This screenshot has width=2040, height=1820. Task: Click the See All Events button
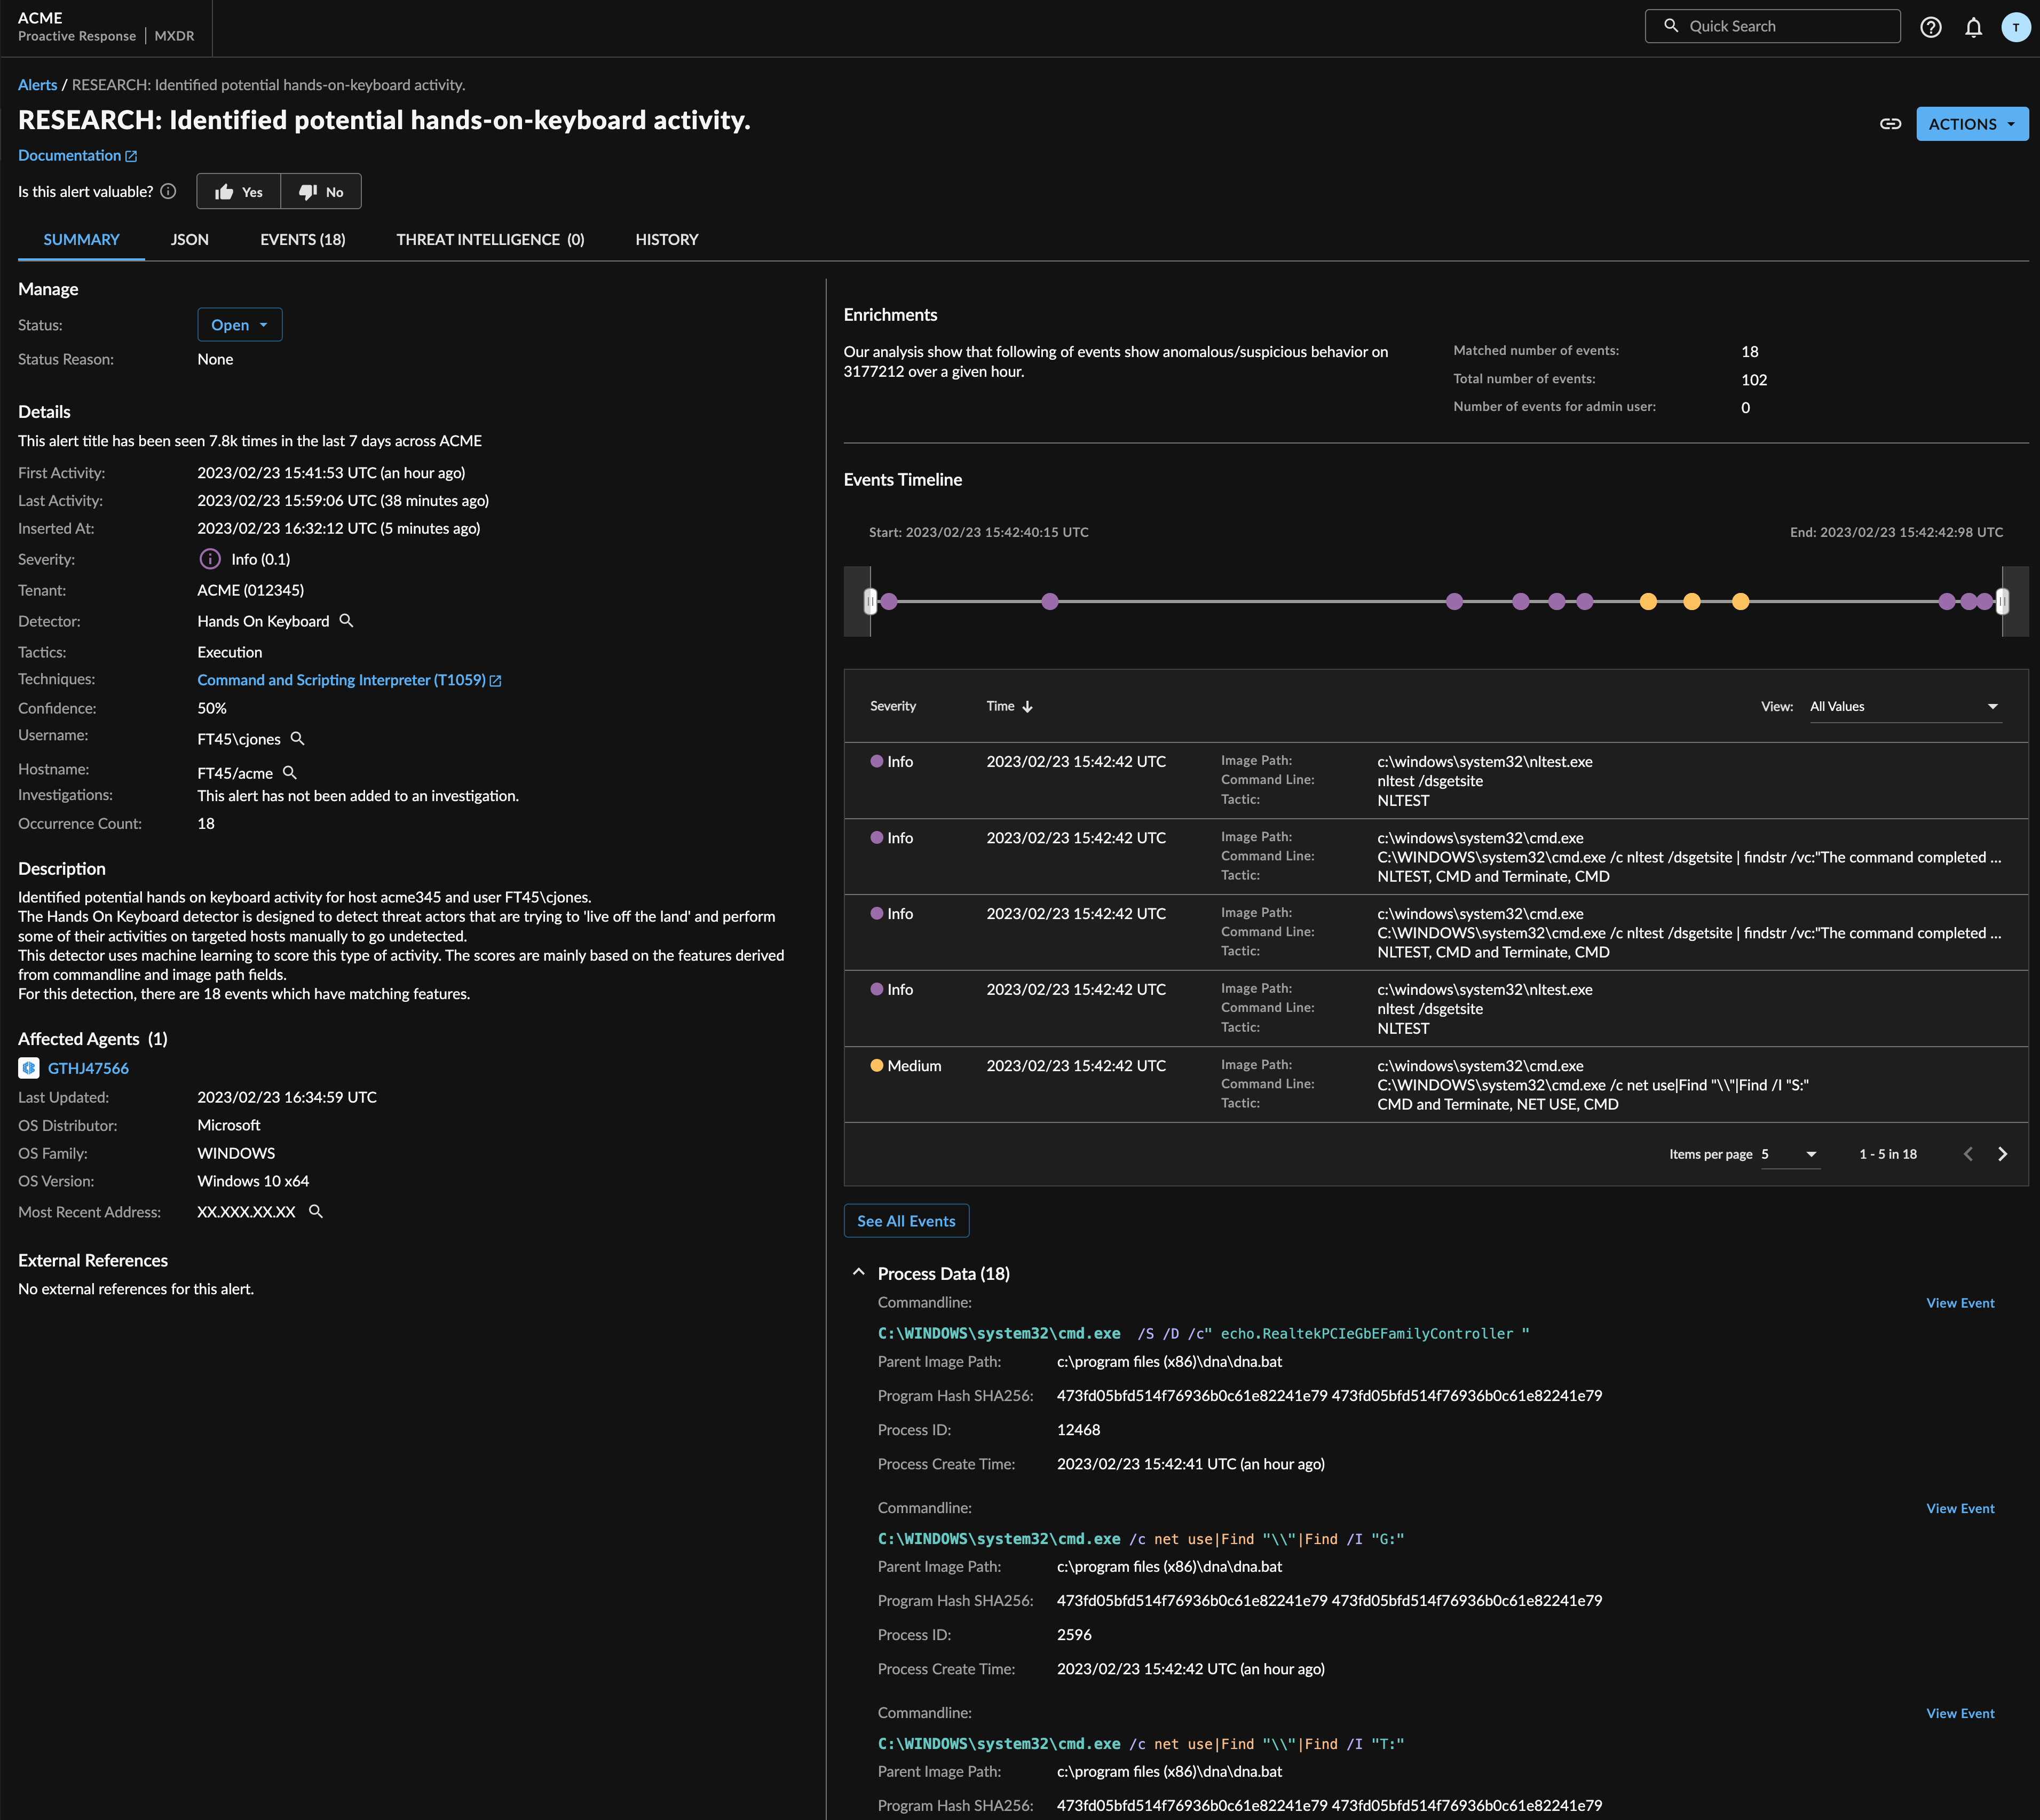(906, 1221)
